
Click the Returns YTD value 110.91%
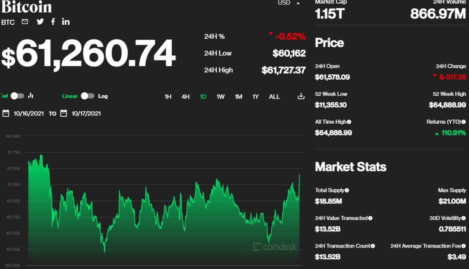[x=454, y=133]
